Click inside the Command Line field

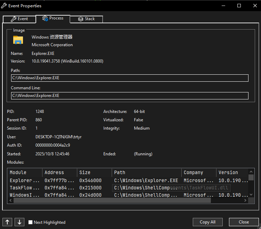coord(129,95)
